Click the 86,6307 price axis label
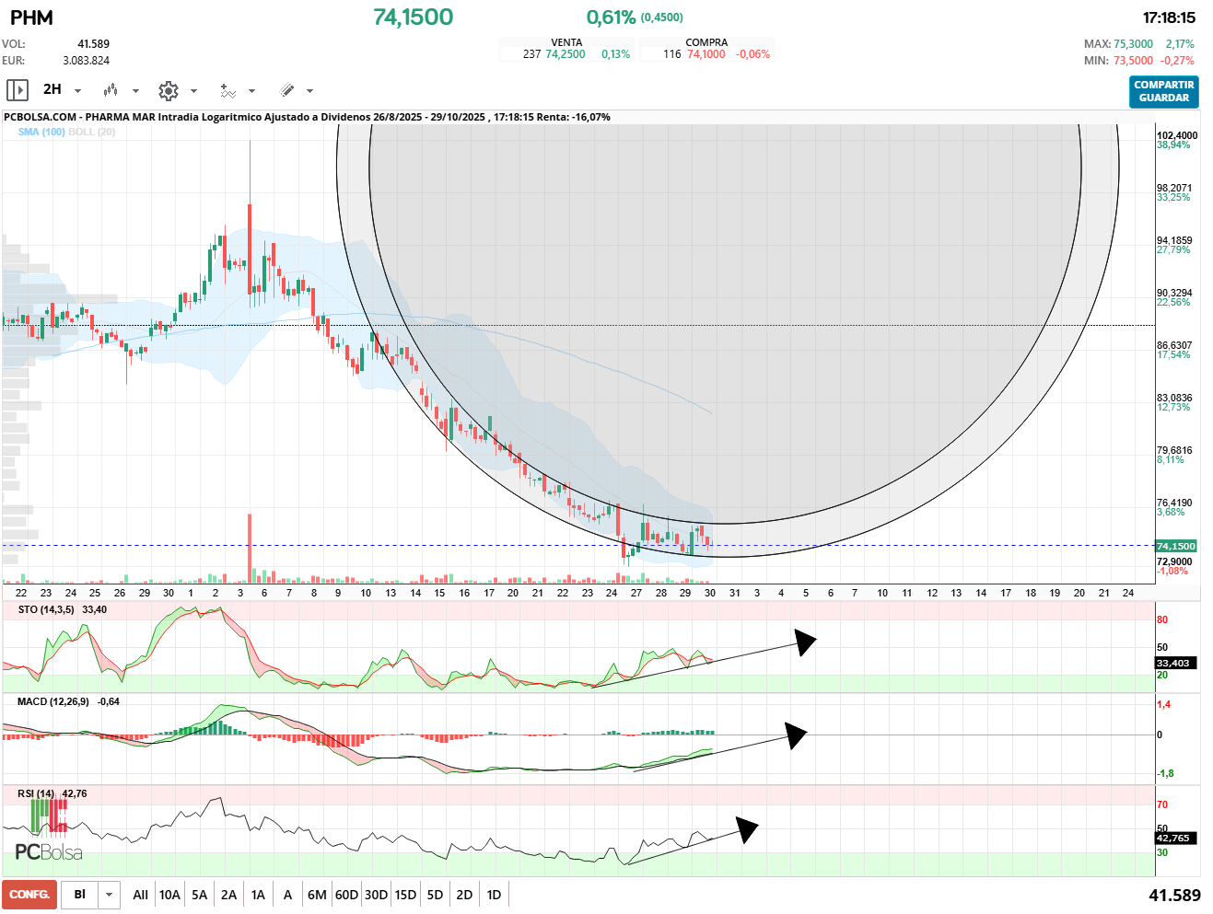Image resolution: width=1213 pixels, height=914 pixels. click(x=1174, y=345)
